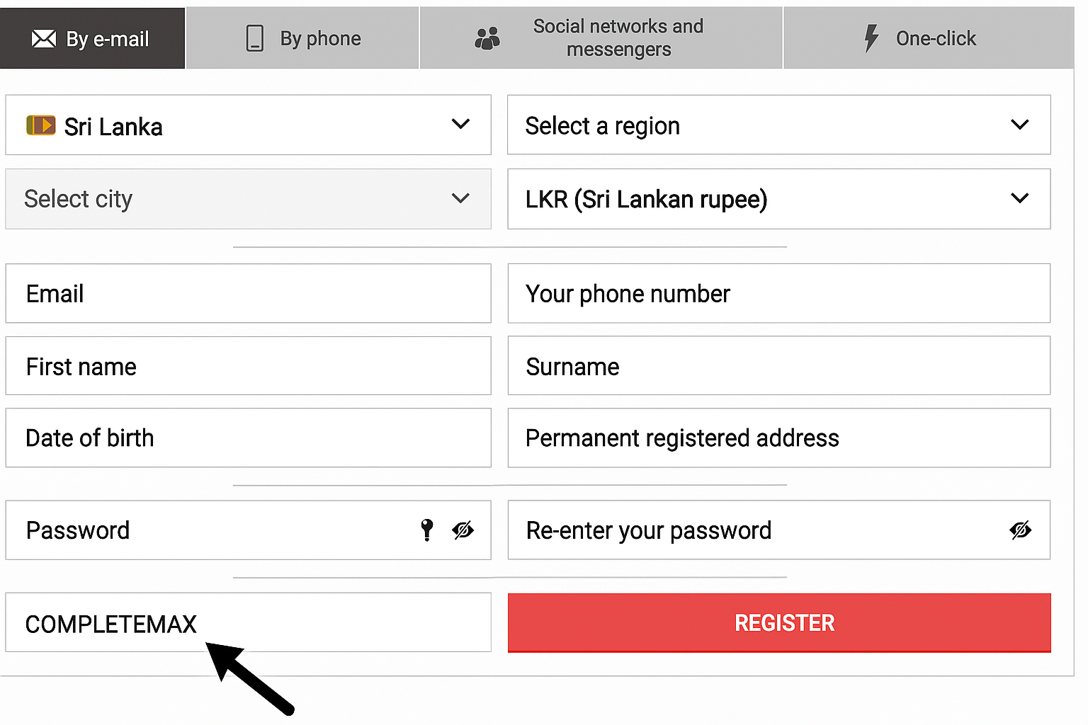Expand the LKR currency dropdown
The width and height of the screenshot is (1088, 725).
point(1019,198)
